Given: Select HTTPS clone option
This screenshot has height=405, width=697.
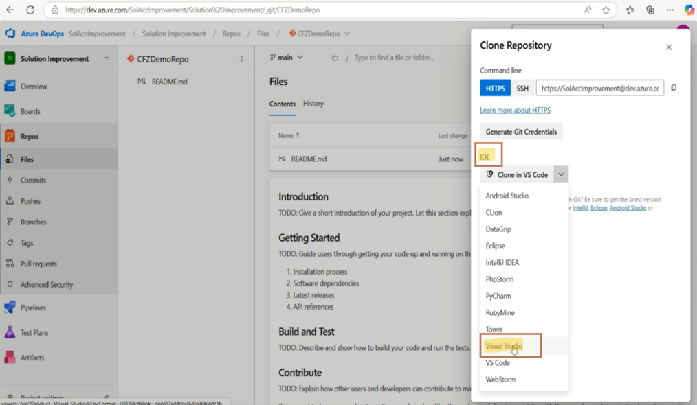Looking at the screenshot, I should (495, 88).
